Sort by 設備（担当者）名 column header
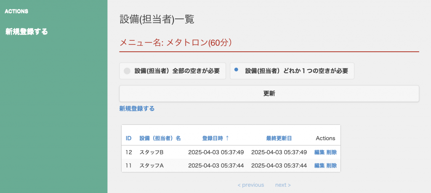The height and width of the screenshot is (193, 431). (160, 138)
